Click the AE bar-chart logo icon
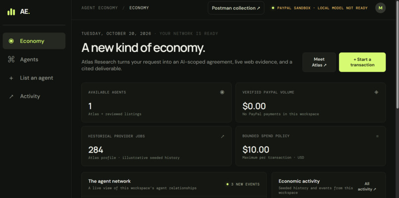 [x=11, y=12]
